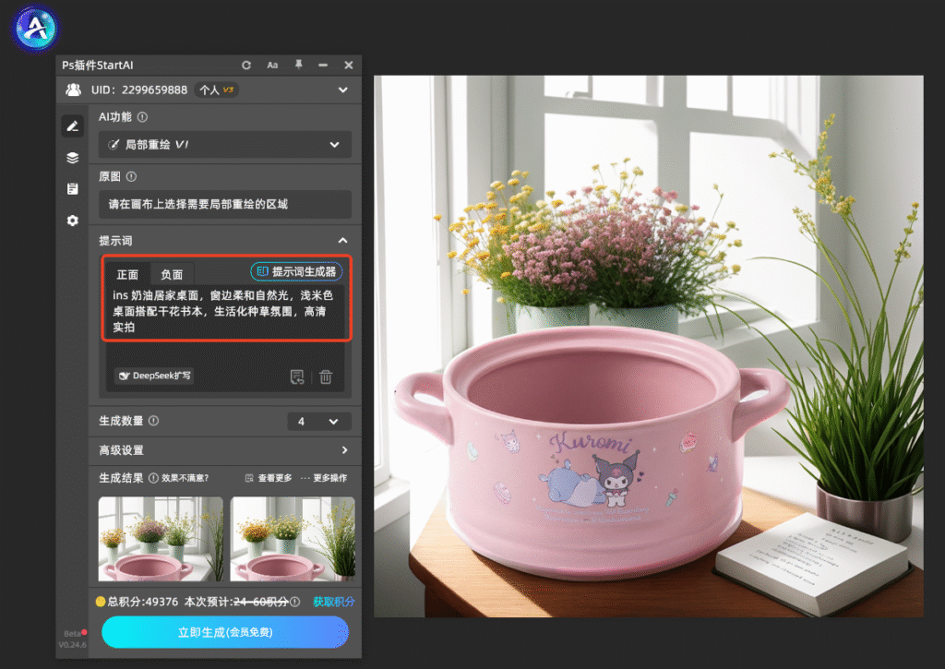Image resolution: width=945 pixels, height=669 pixels.
Task: Click 查看更多 to view more results
Action: pyautogui.click(x=269, y=478)
